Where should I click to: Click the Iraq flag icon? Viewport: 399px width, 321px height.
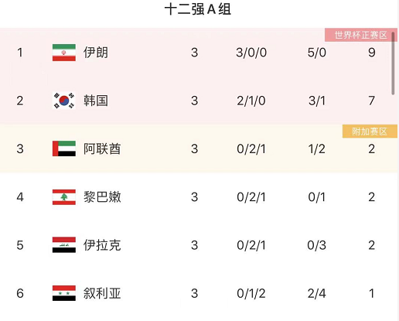(x=64, y=245)
